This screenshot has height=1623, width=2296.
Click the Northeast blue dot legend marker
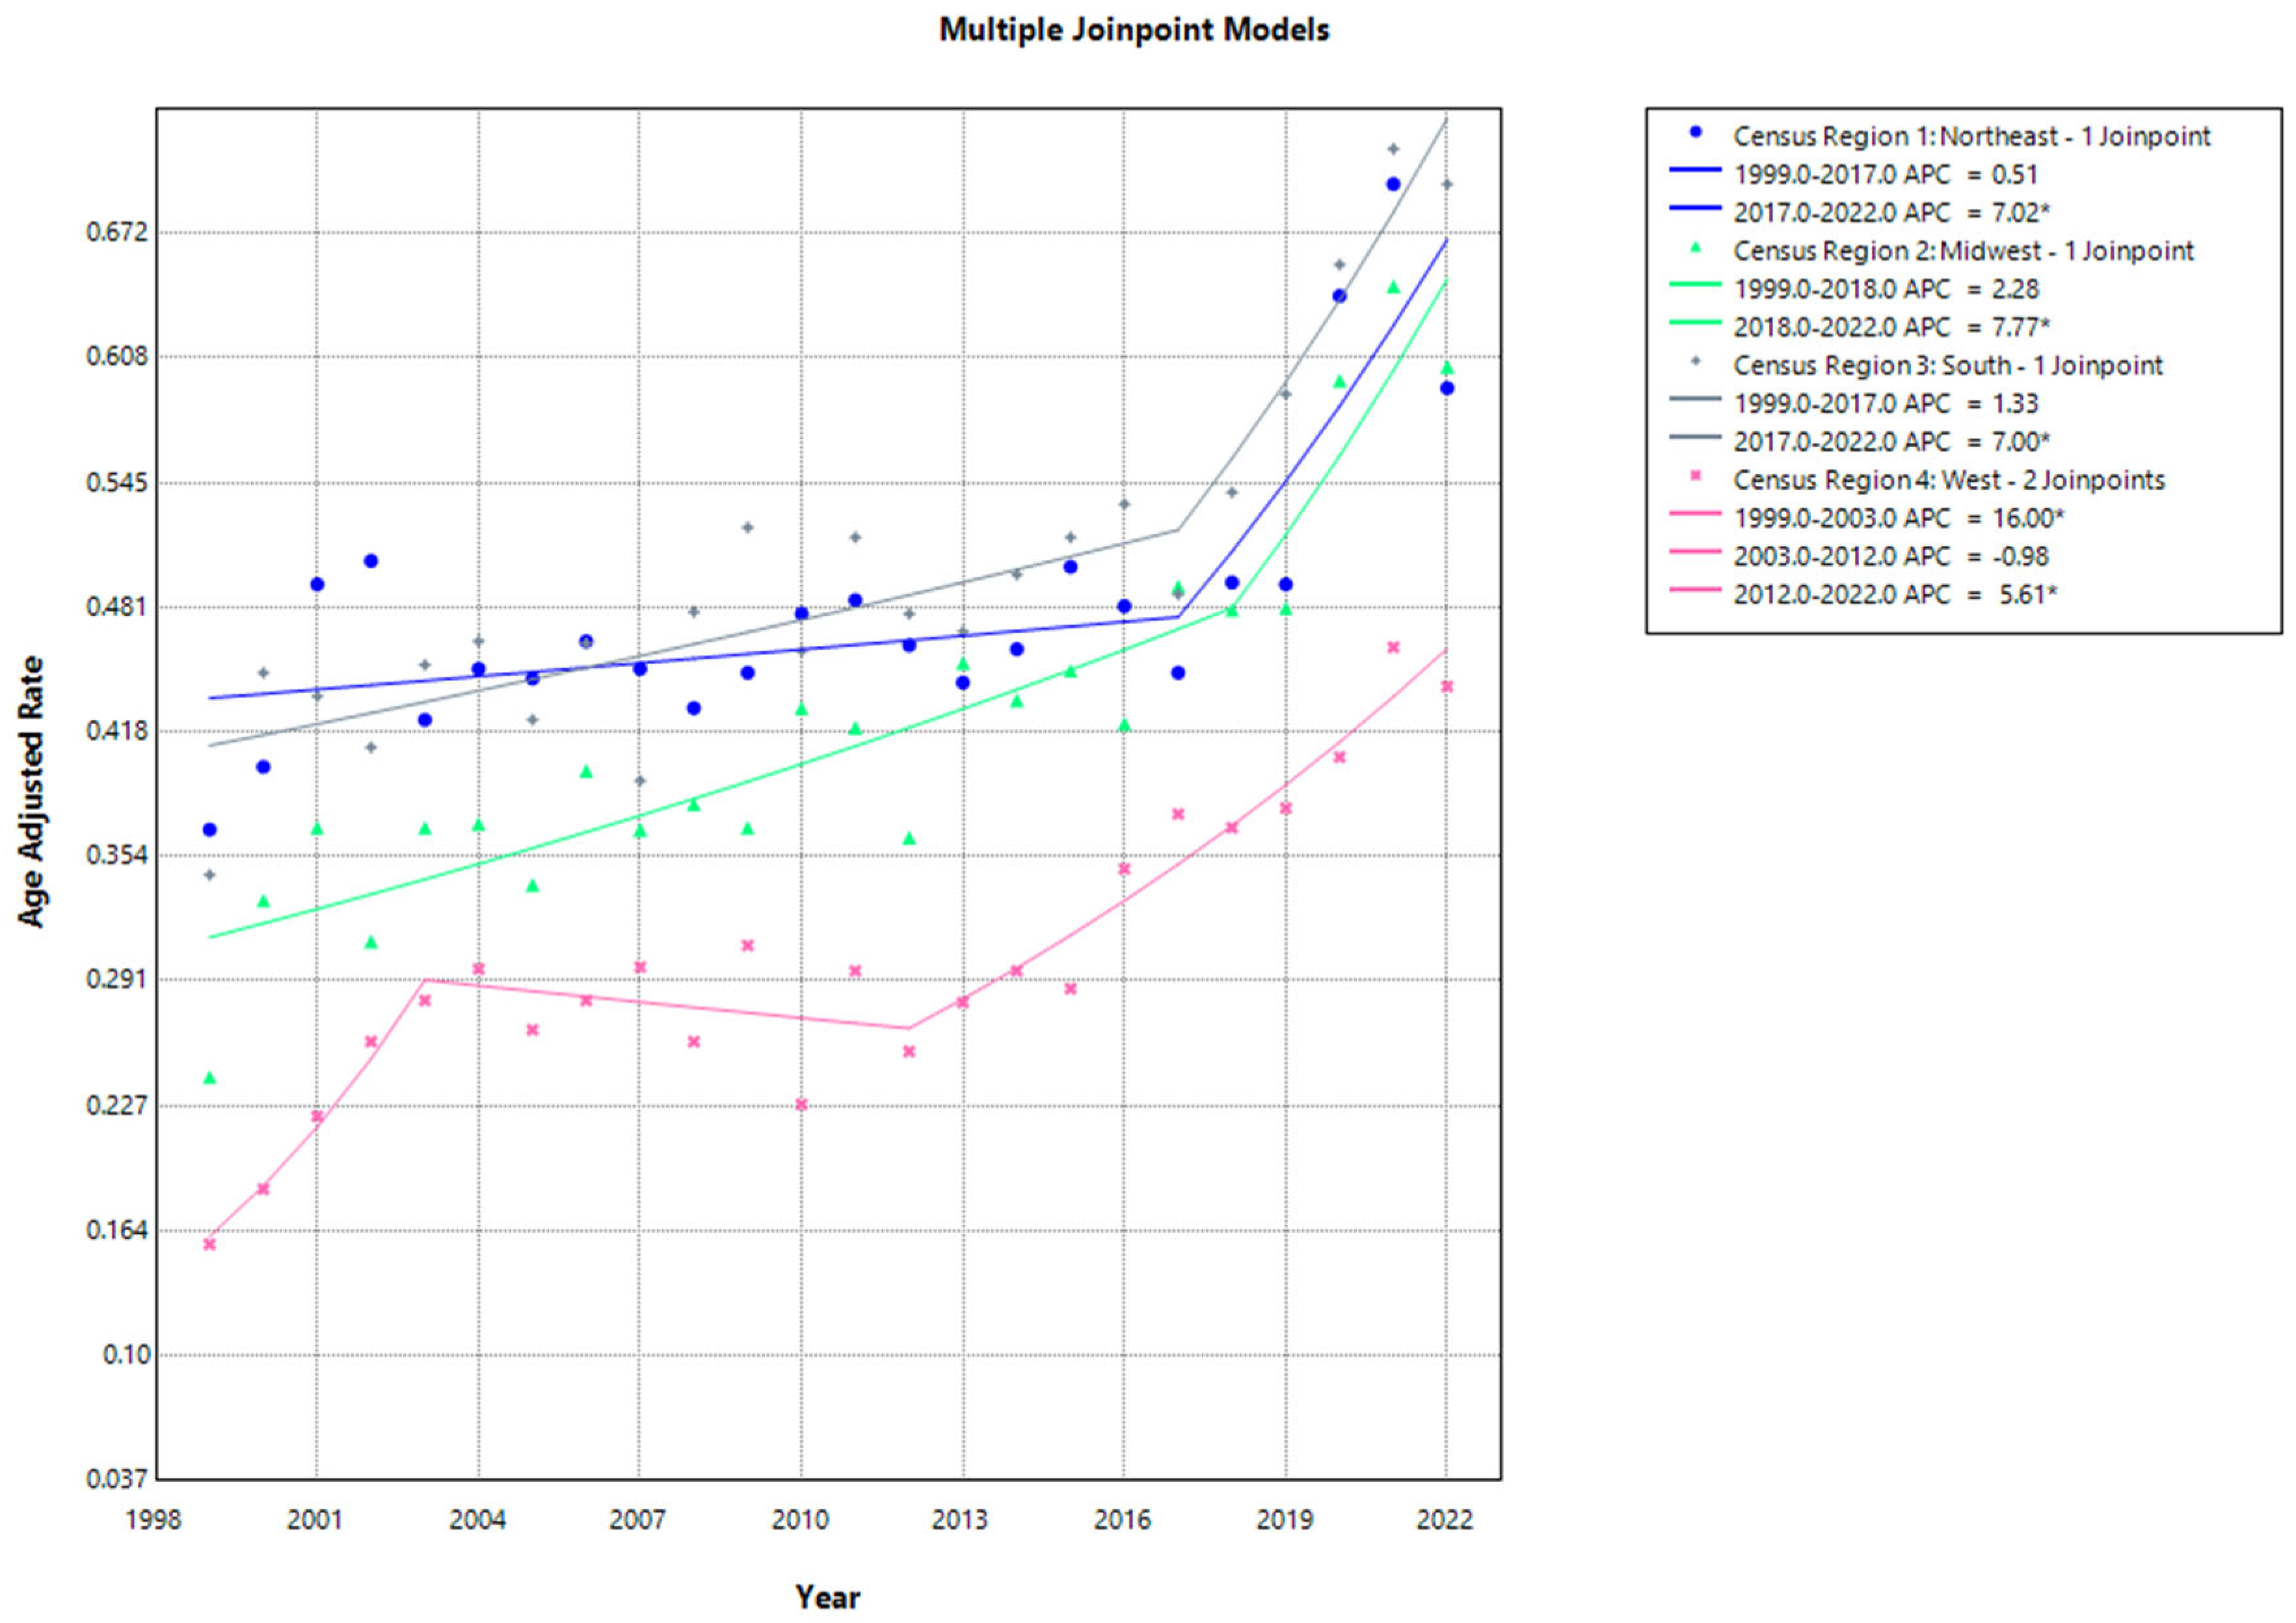[x=1695, y=132]
